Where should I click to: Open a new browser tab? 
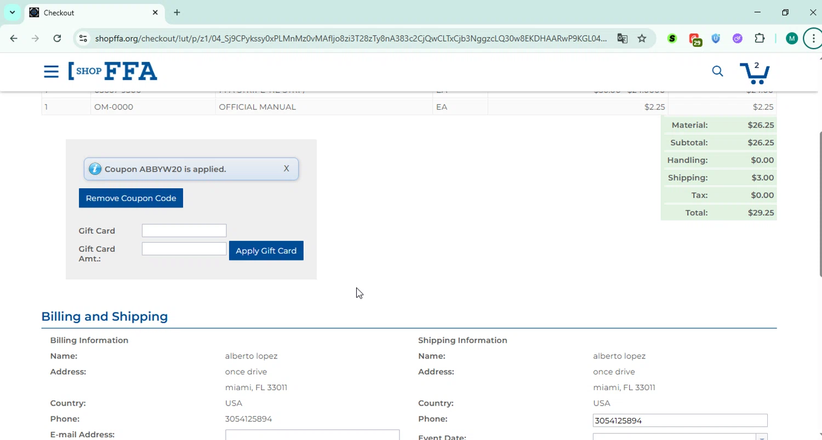pos(177,13)
